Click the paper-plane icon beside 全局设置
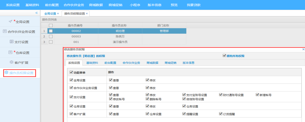 11,21
